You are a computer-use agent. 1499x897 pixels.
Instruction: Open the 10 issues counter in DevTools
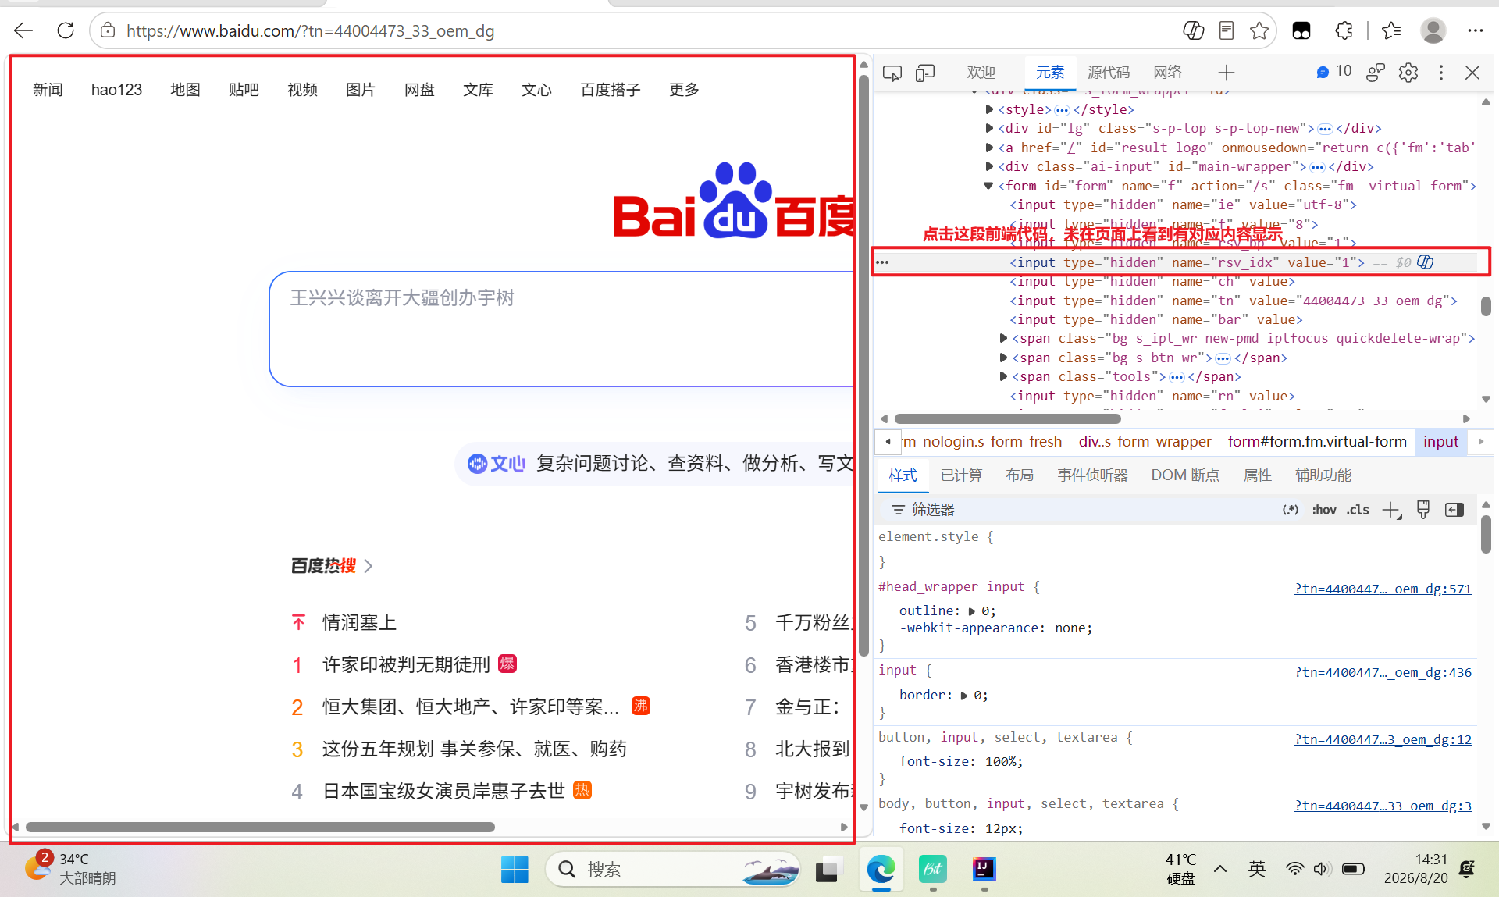tap(1333, 72)
